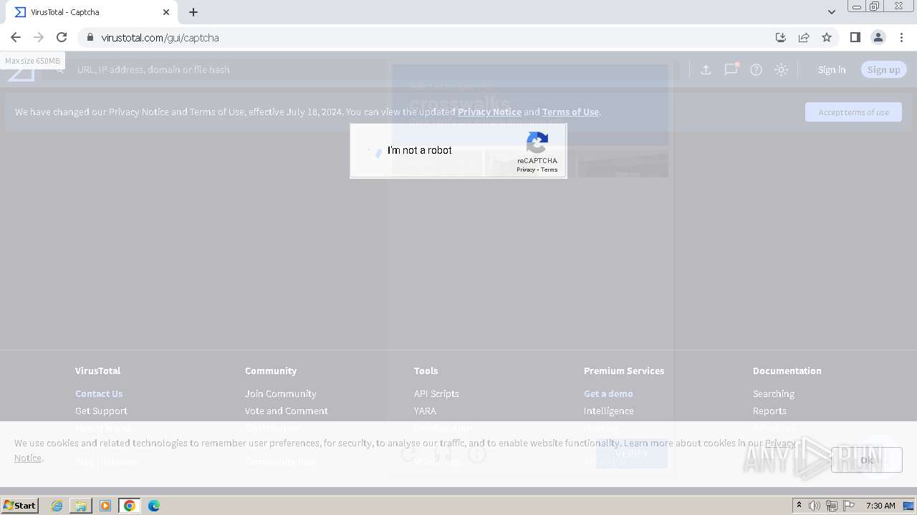Open the VirusTotal help icon
This screenshot has height=515, width=917.
[x=756, y=69]
